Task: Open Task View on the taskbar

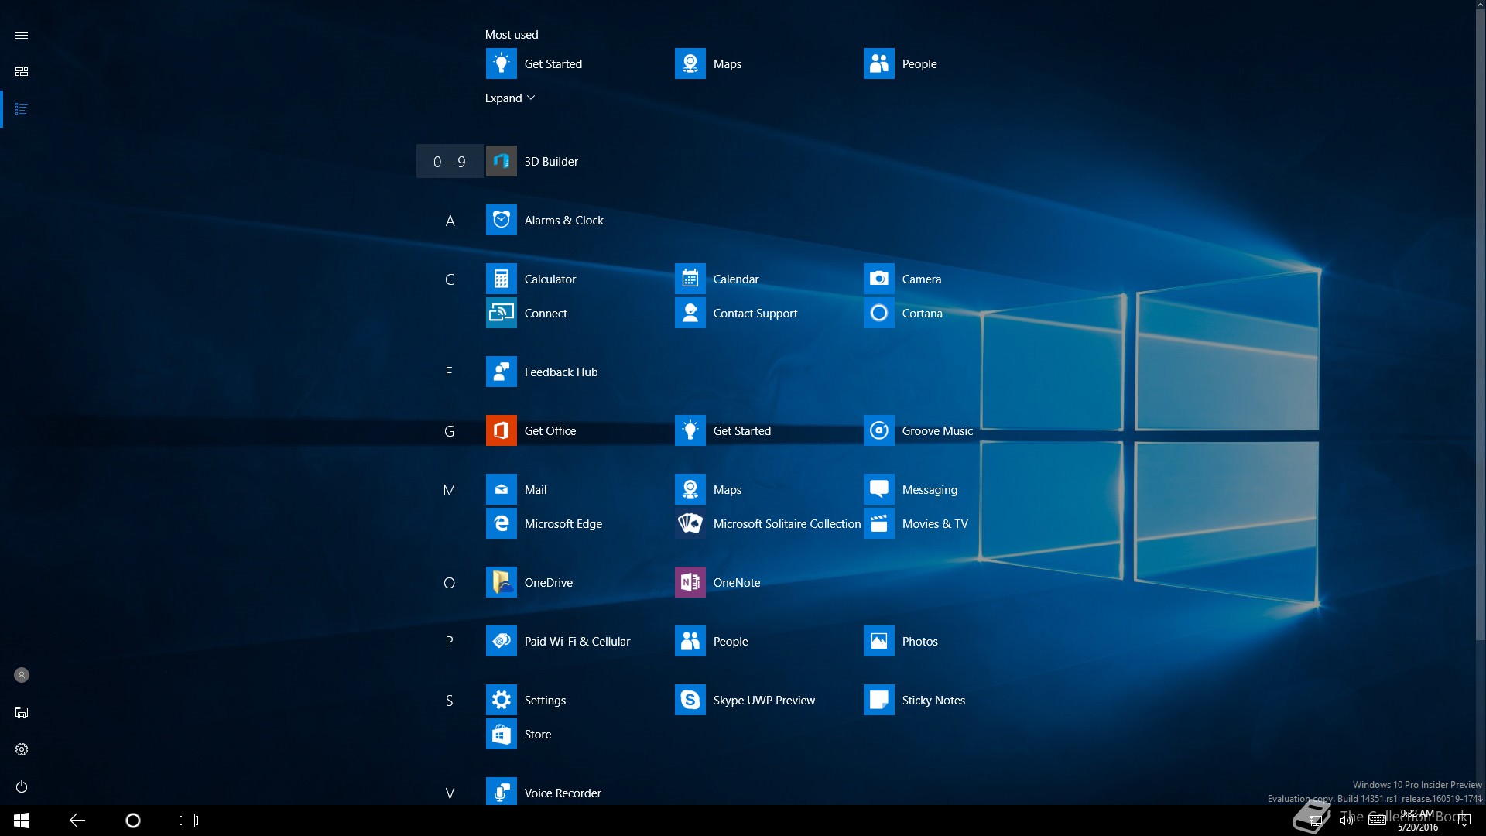Action: click(189, 820)
